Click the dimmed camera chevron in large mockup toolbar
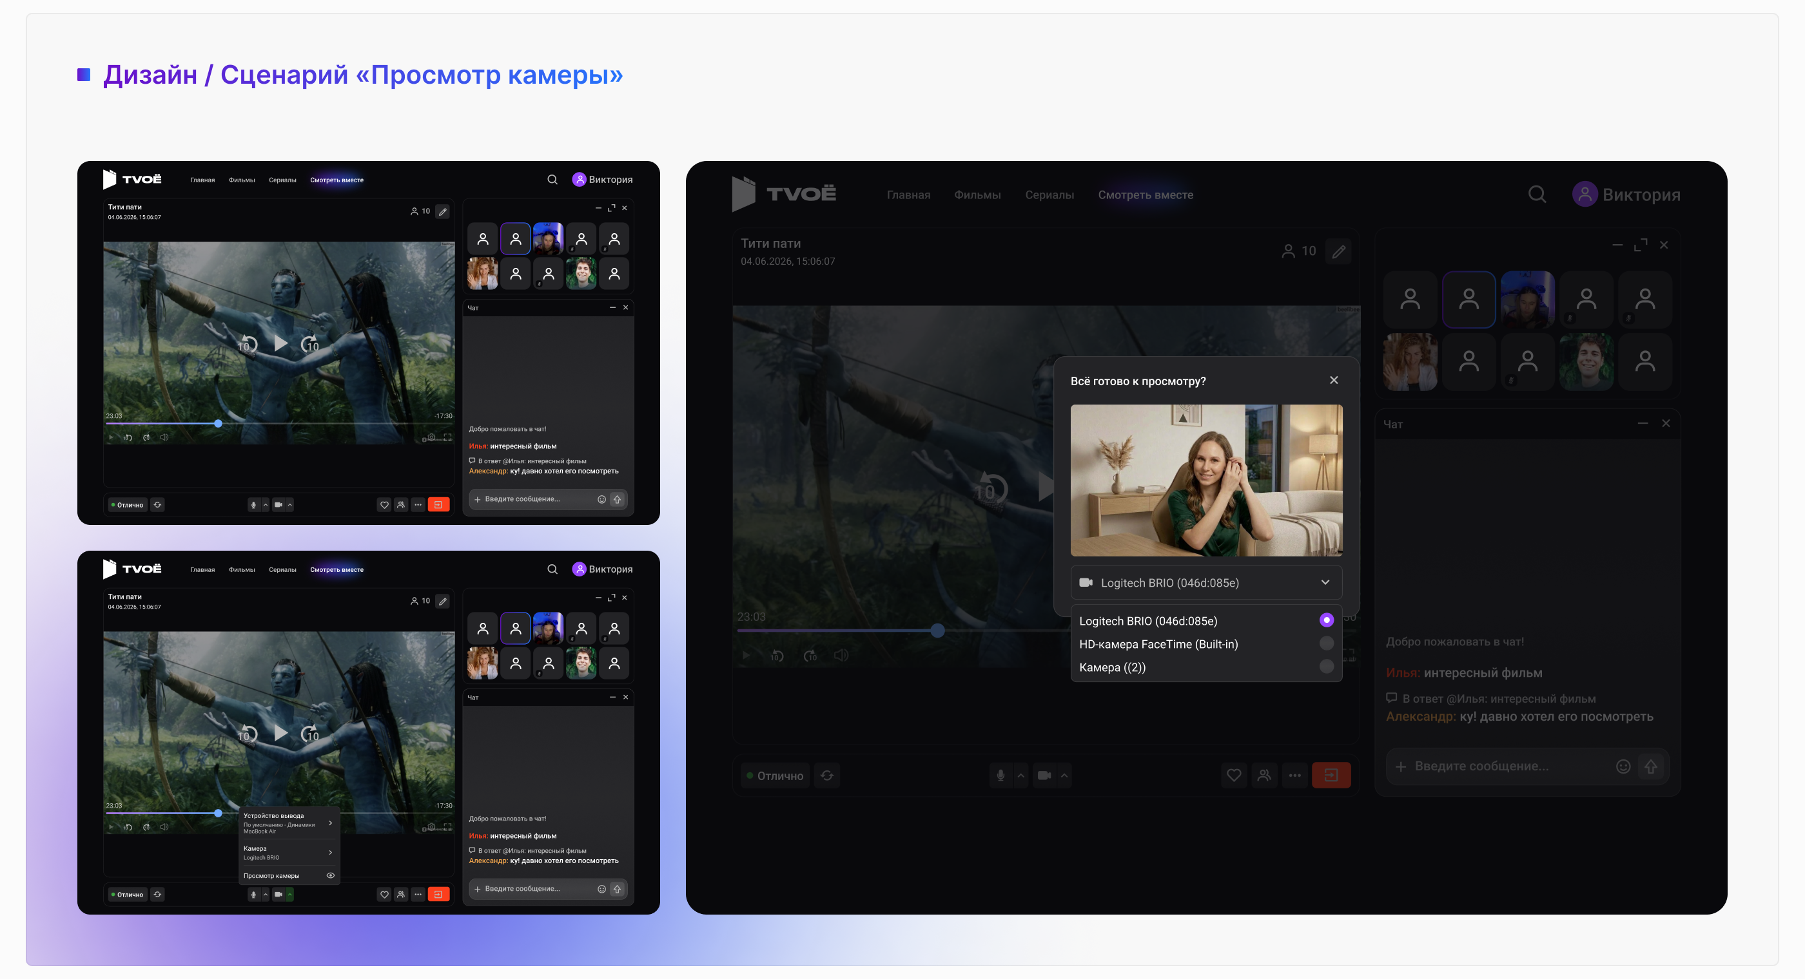The height and width of the screenshot is (979, 1805). 1064,775
